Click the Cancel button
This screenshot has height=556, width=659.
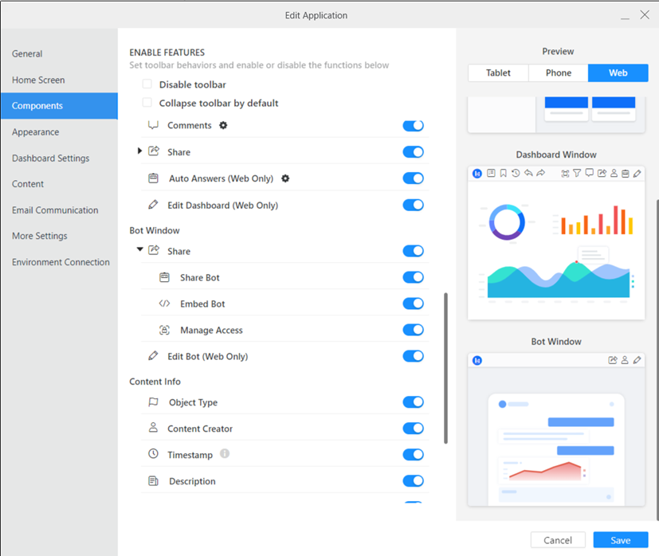(558, 540)
